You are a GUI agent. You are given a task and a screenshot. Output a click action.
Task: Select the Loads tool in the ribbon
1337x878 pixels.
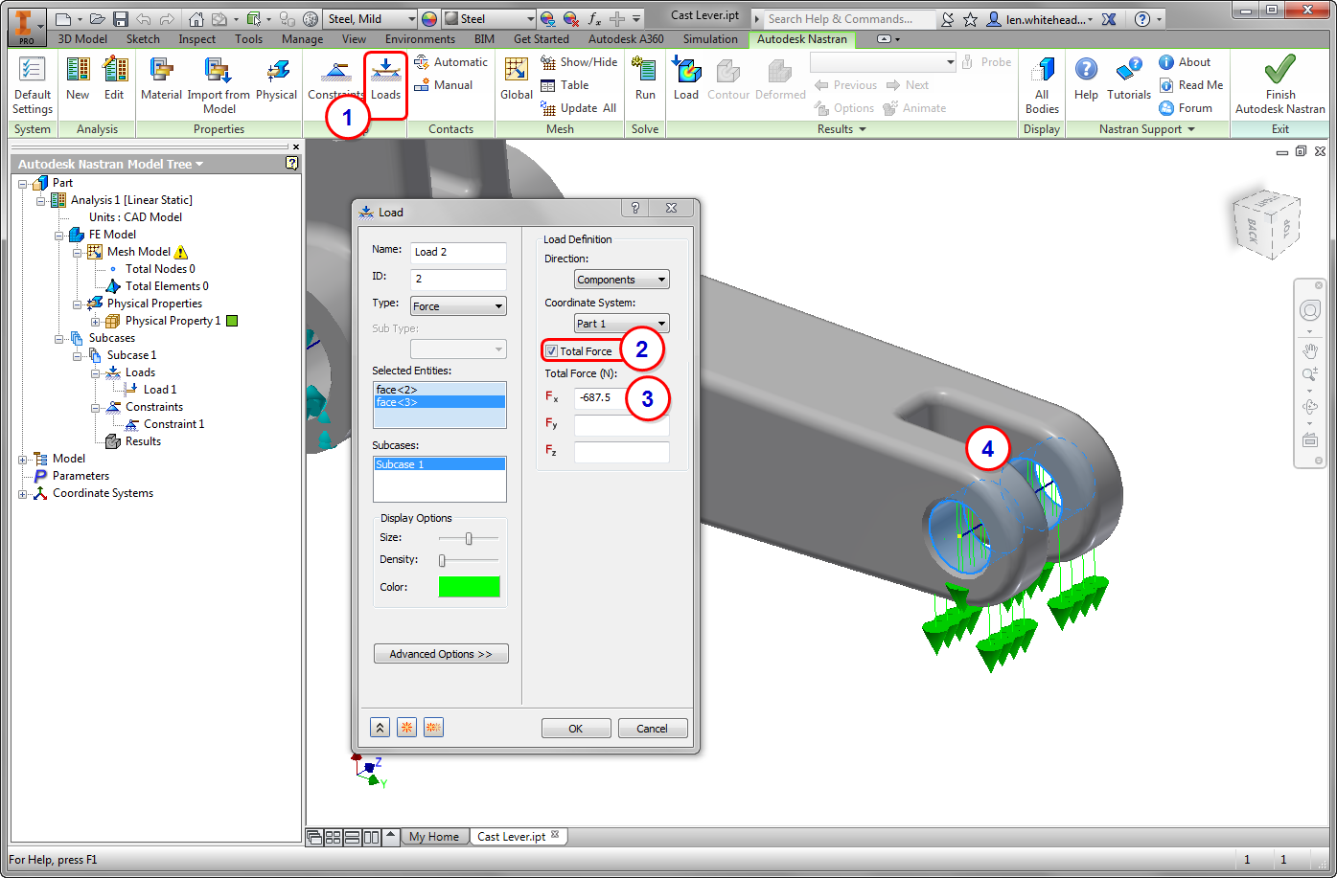tap(386, 79)
